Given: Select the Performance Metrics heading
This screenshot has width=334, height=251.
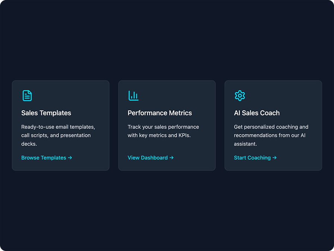Looking at the screenshot, I should 160,113.
